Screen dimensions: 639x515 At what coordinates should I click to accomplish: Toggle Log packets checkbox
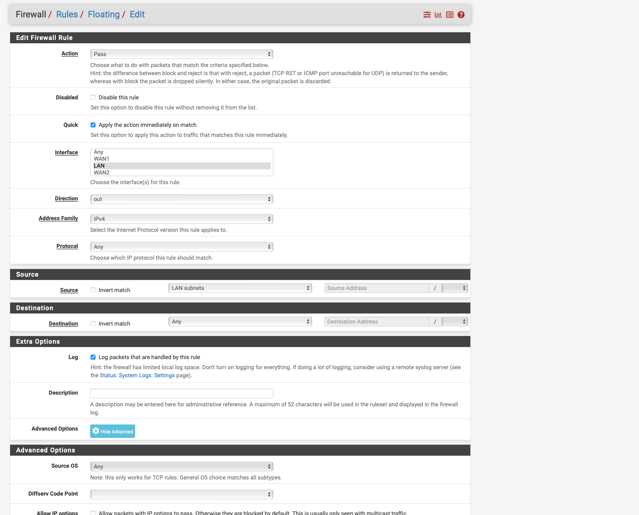click(x=93, y=357)
